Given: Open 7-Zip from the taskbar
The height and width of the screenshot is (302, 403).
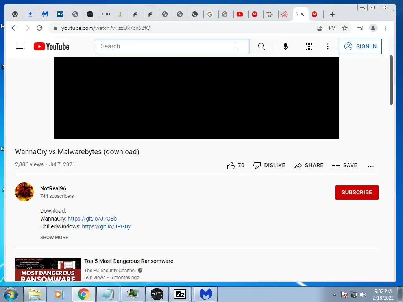Looking at the screenshot, I should click(x=180, y=294).
